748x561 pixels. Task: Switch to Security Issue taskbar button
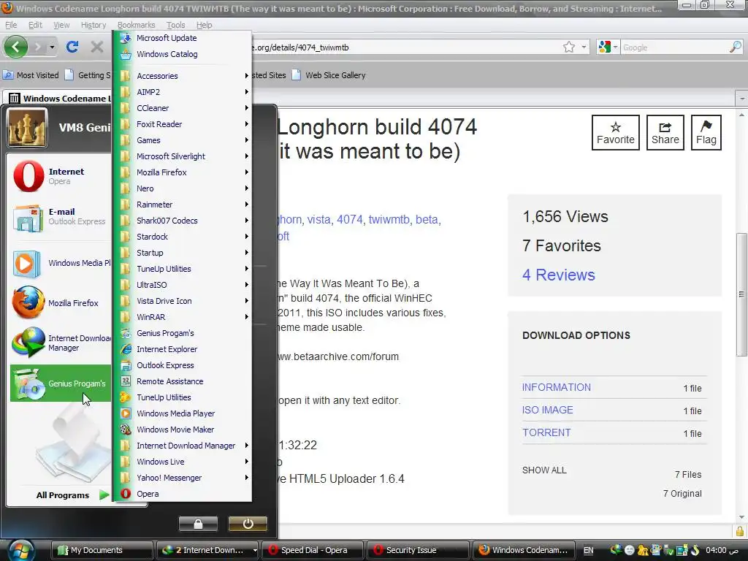coord(417,550)
